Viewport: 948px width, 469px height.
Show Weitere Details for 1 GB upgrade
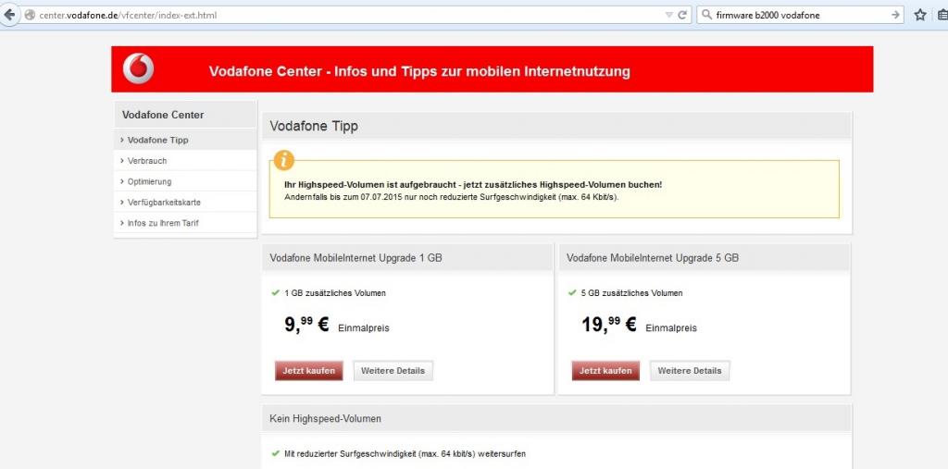click(x=393, y=371)
